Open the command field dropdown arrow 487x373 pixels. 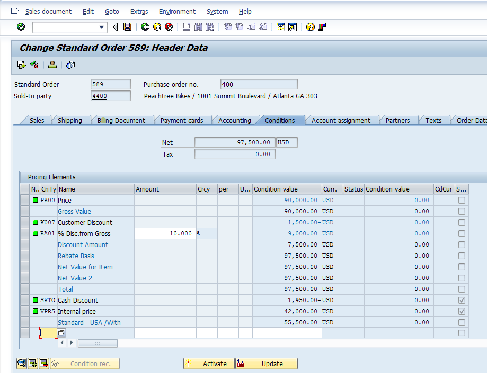coord(102,28)
